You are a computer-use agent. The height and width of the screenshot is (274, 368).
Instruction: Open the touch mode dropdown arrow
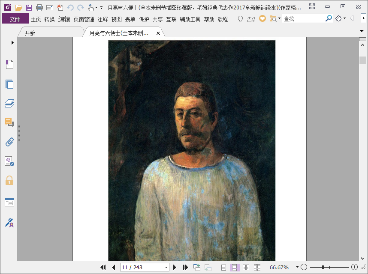(96, 8)
